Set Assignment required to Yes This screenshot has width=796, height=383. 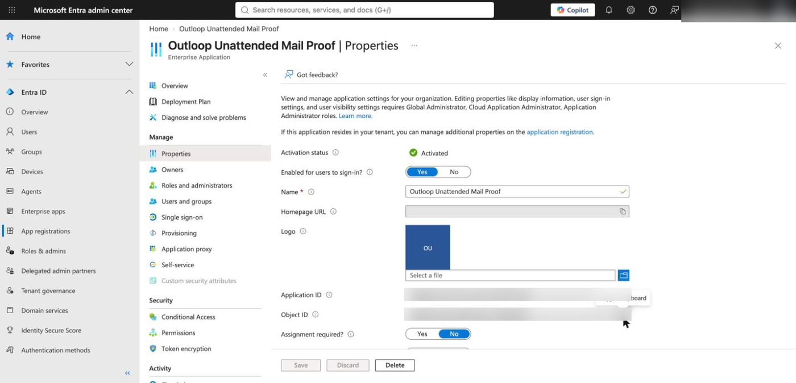click(422, 334)
